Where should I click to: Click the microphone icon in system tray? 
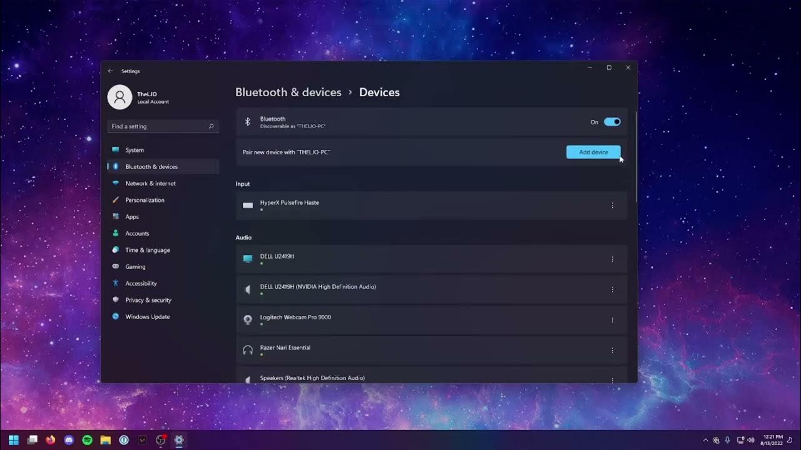point(727,440)
